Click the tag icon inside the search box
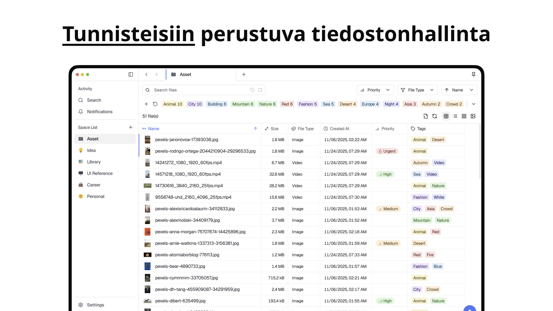This screenshot has height=311, width=553. [252, 90]
